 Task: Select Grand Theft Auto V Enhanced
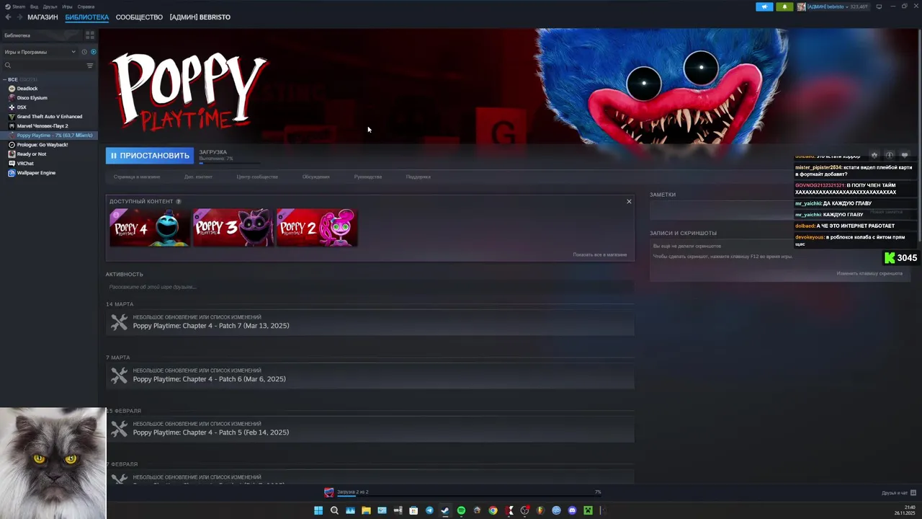point(49,117)
